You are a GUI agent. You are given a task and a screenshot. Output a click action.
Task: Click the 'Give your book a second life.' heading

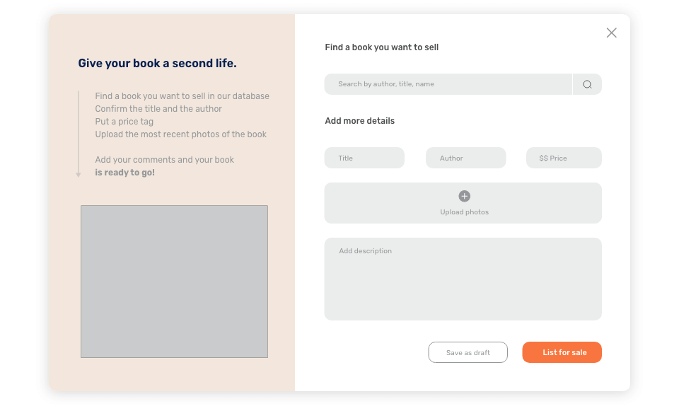click(x=157, y=63)
